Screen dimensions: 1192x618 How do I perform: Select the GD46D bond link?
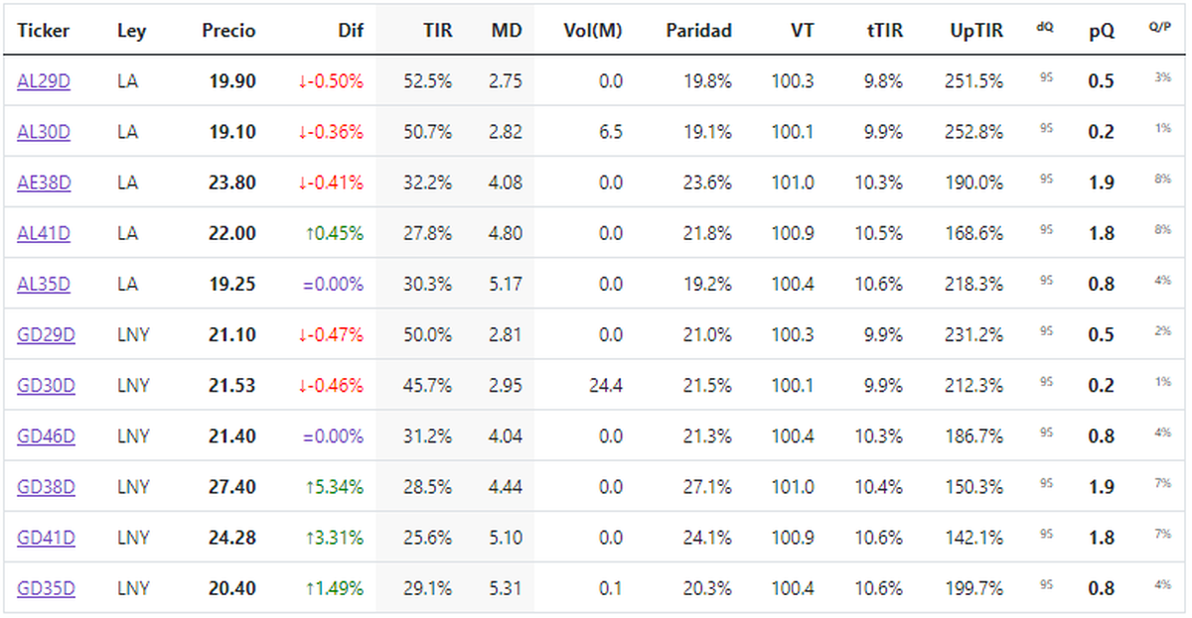(x=46, y=435)
